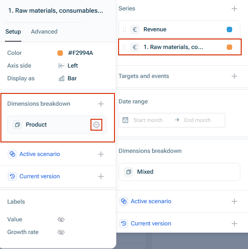The height and width of the screenshot is (249, 248).
Task: Open the Mixed dimensions breakdown selector
Action: tap(179, 172)
